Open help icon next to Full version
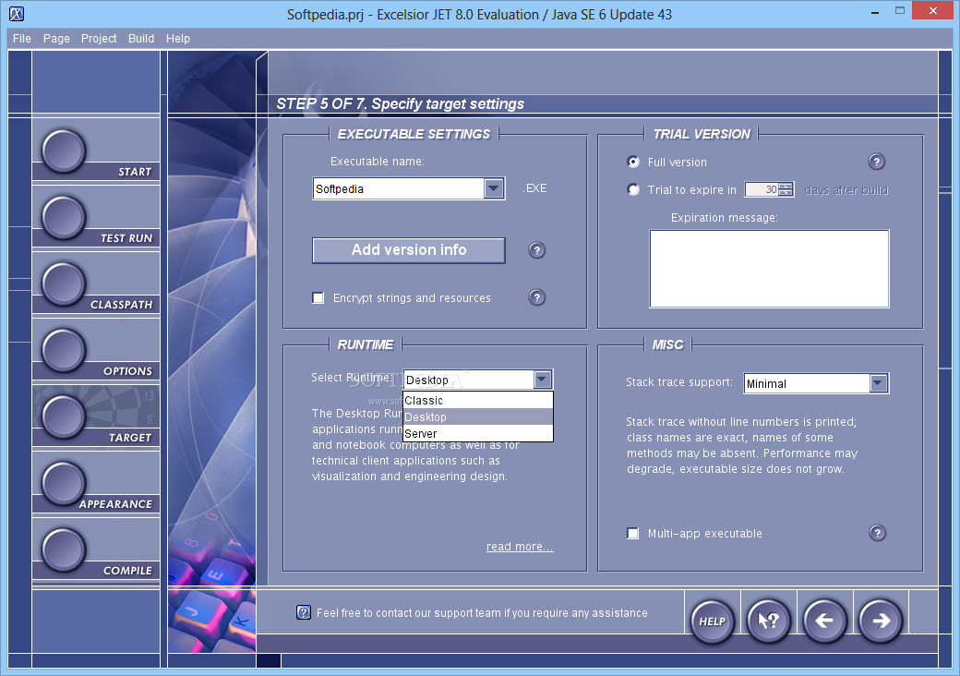 pyautogui.click(x=877, y=162)
